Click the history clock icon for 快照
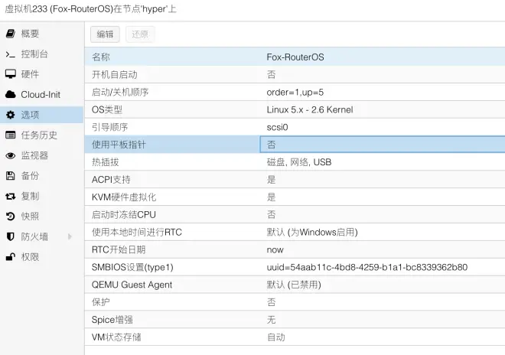 point(10,217)
